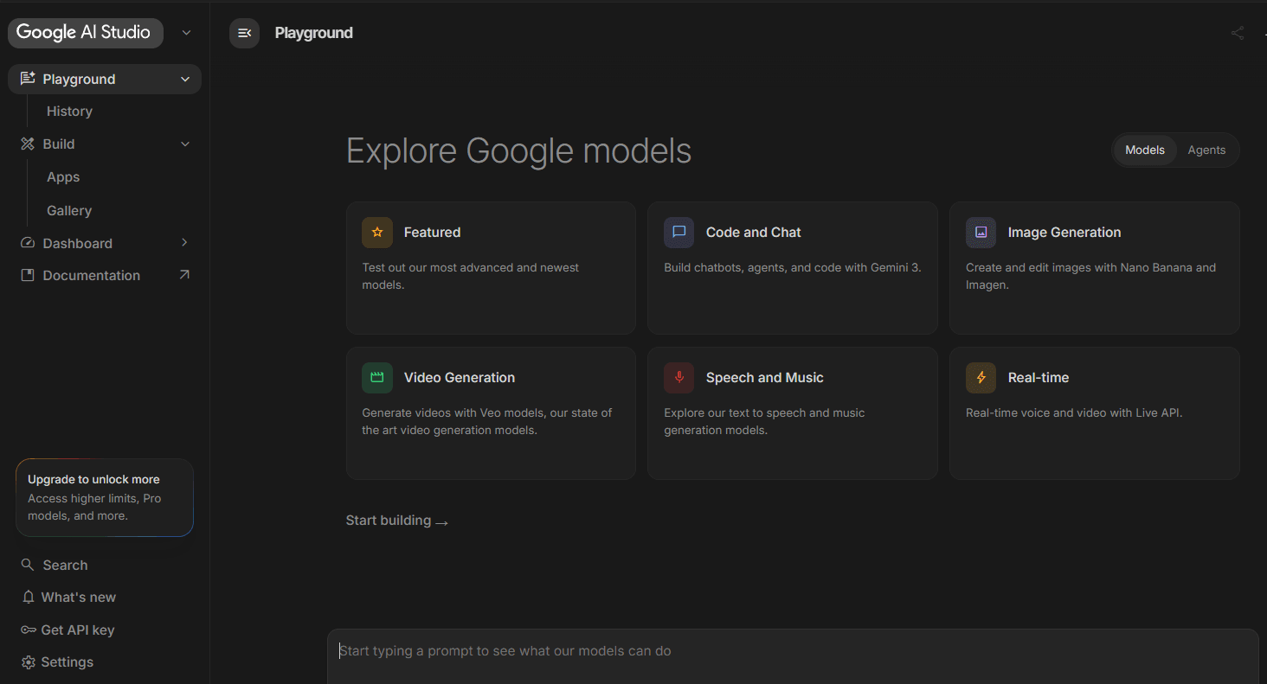Open the Image Generation card title

pos(1064,232)
